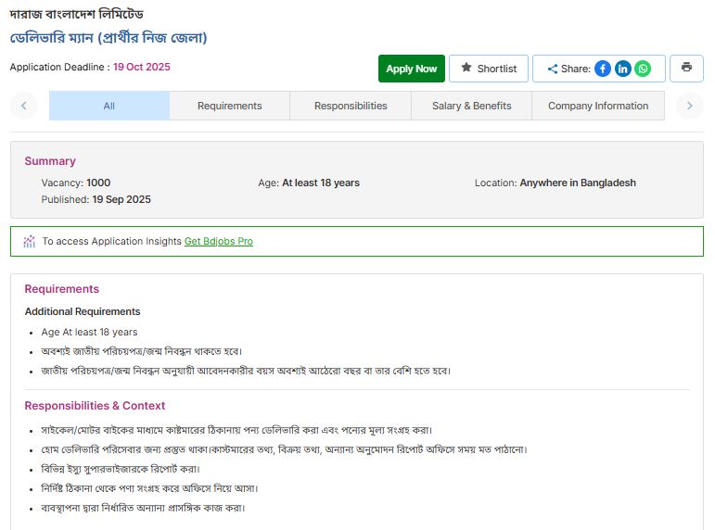This screenshot has width=715, height=530.
Task: Click the Additional Requirements subheading
Action: point(83,311)
